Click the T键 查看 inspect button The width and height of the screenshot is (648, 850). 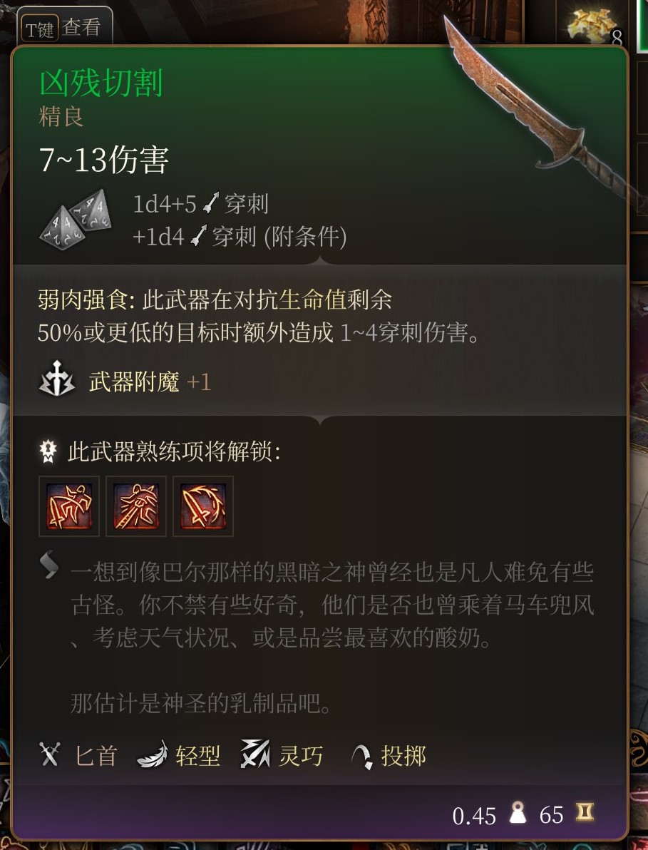pyautogui.click(x=64, y=27)
